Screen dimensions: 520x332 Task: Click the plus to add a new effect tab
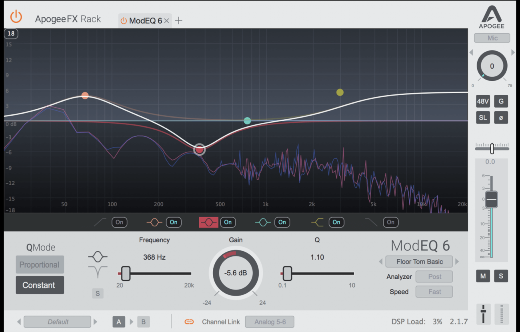point(178,20)
